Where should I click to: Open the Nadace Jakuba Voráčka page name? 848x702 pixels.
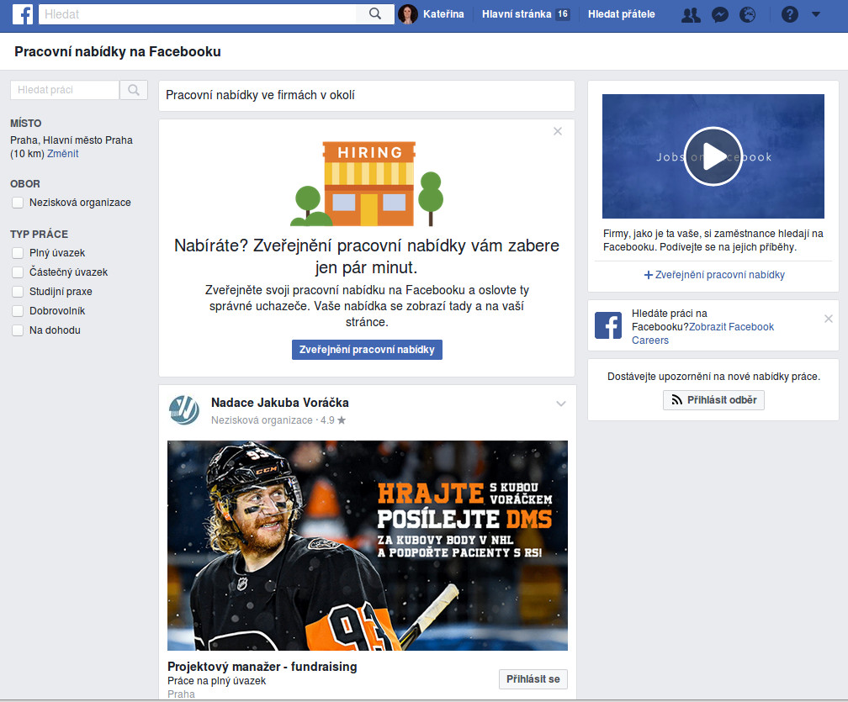(x=279, y=403)
